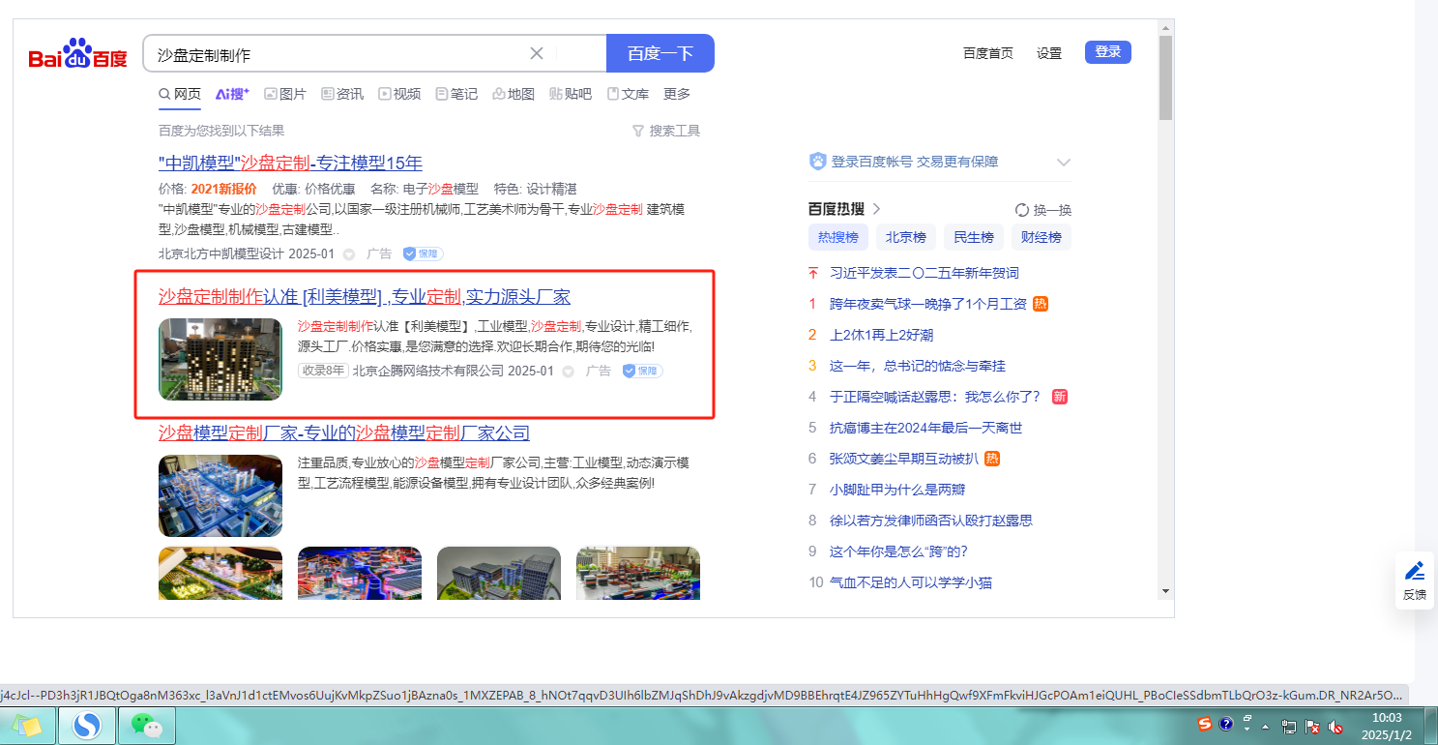This screenshot has height=745, width=1438.
Task: Click the 反馈 feedback button
Action: pyautogui.click(x=1415, y=580)
